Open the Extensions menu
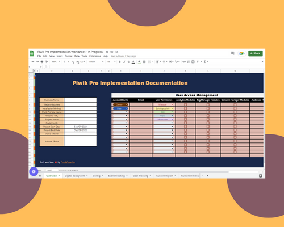 click(x=95, y=56)
